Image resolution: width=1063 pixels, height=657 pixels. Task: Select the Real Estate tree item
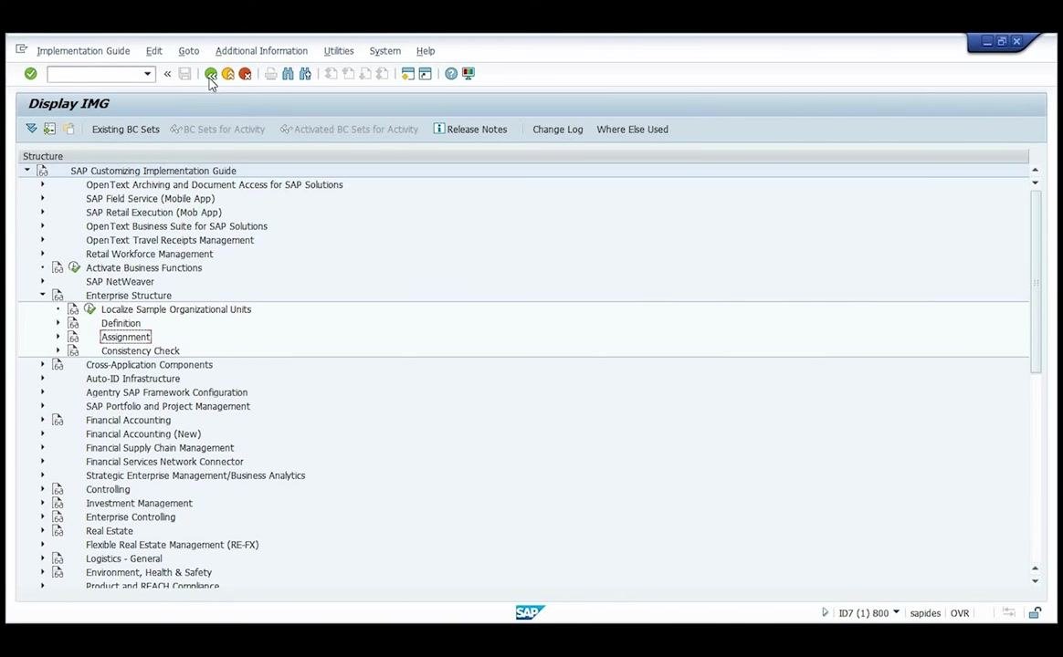110,531
